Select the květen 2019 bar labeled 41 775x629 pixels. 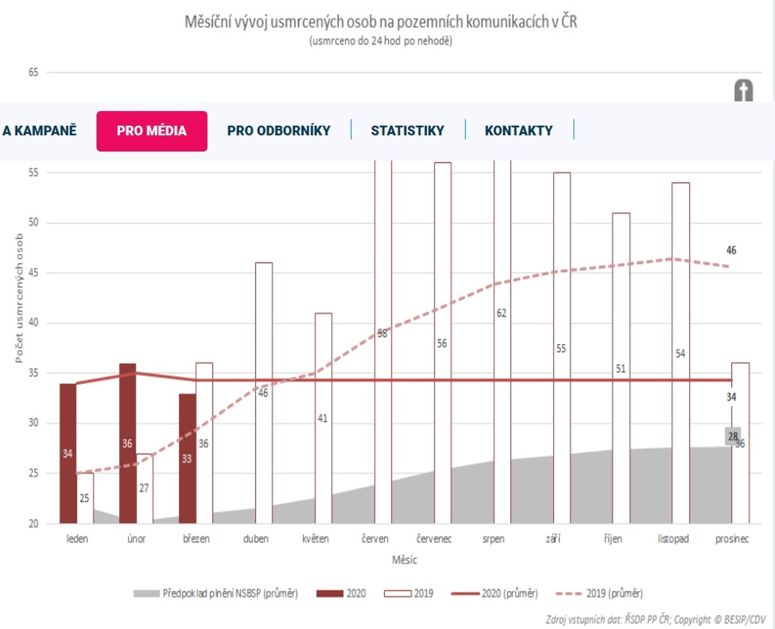(x=323, y=418)
